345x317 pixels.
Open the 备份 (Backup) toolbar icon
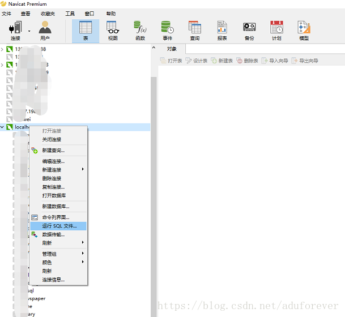(x=249, y=31)
